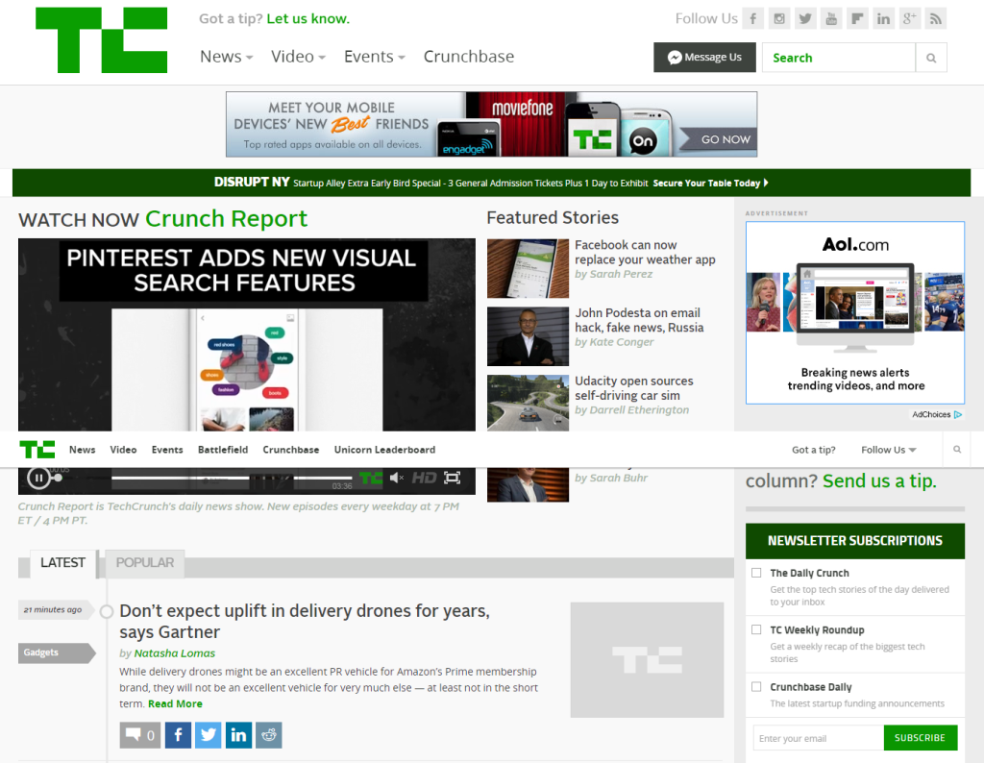Open 'Facebook can now replace your weather app'
The height and width of the screenshot is (763, 984).
645,252
